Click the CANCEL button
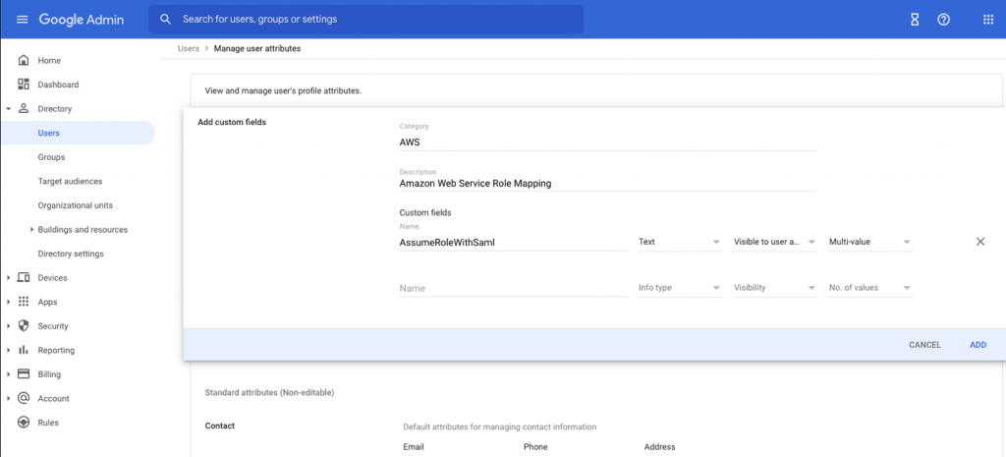Image resolution: width=1006 pixels, height=457 pixels. [924, 345]
